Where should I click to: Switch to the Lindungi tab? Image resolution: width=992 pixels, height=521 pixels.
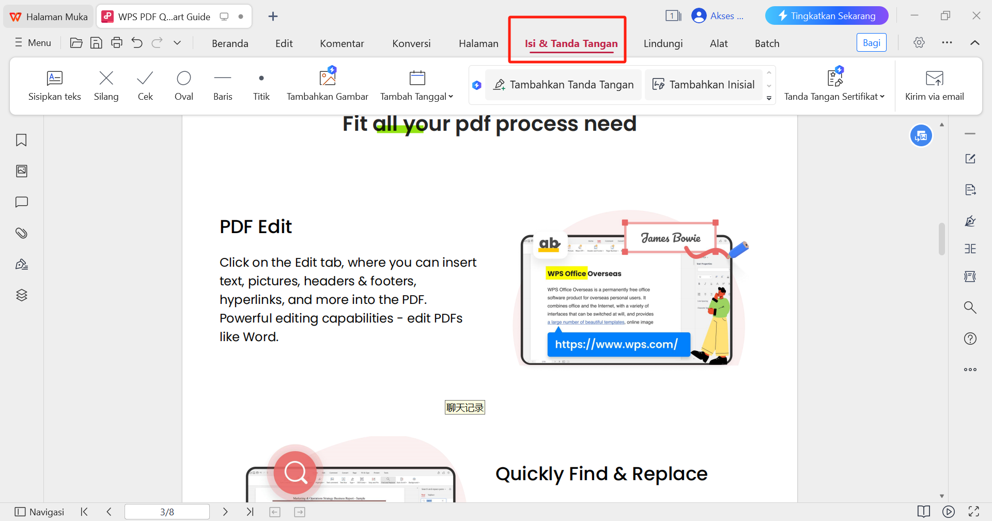click(x=663, y=43)
